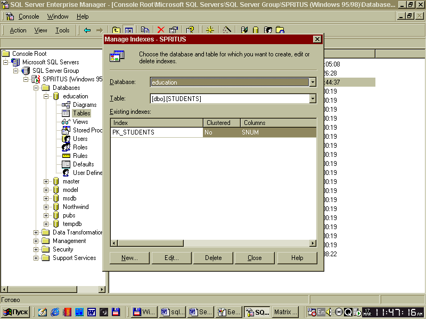Click the New Login toolbar icon

point(268,30)
